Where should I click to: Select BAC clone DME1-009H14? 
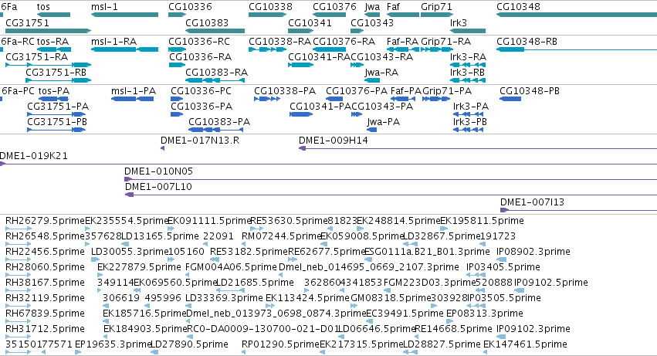478,148
